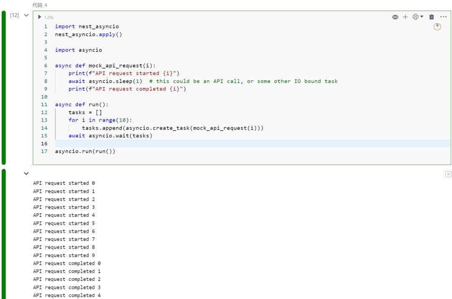Clear the output with the x icon
Image resolution: width=452 pixels, height=299 pixels.
coord(448,174)
